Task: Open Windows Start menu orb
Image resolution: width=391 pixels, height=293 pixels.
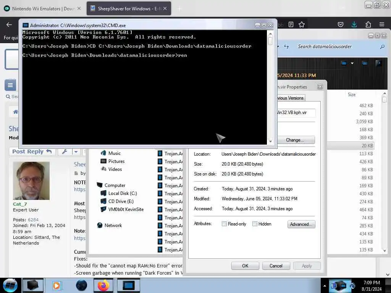Action: coord(10,285)
